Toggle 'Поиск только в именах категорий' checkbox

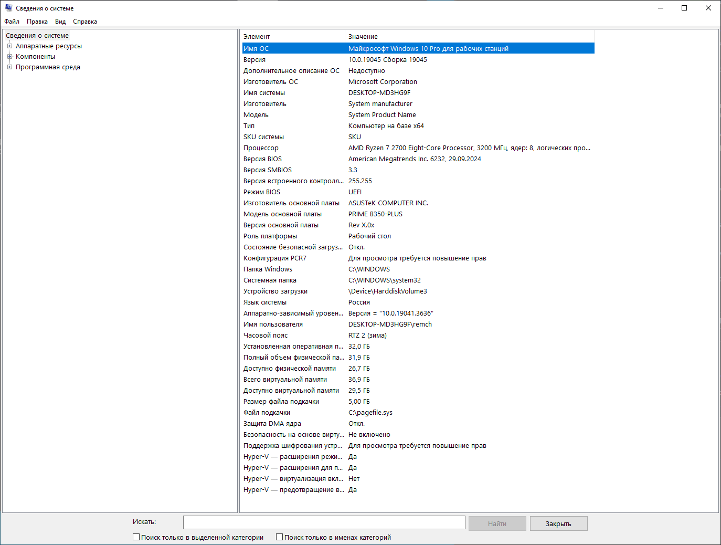pyautogui.click(x=280, y=537)
